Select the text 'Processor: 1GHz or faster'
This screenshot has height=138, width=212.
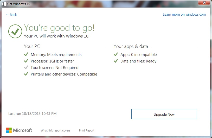coord(52,61)
